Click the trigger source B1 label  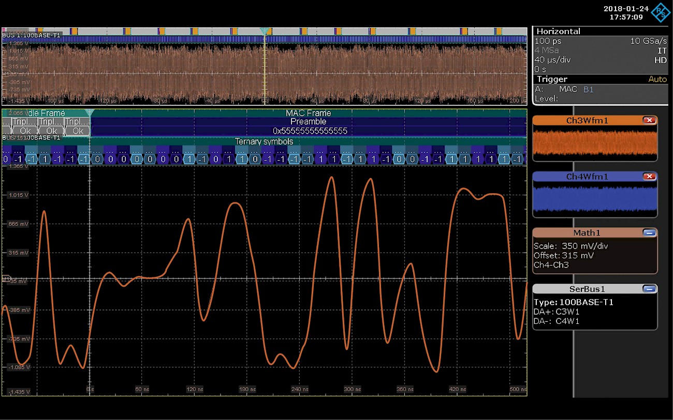click(589, 89)
